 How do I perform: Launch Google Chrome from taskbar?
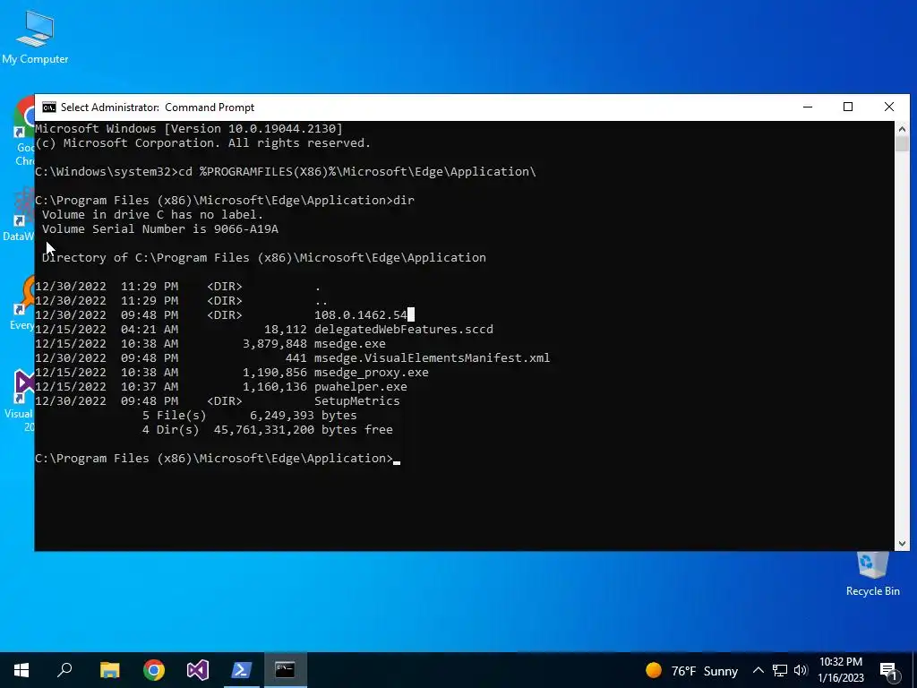point(154,670)
